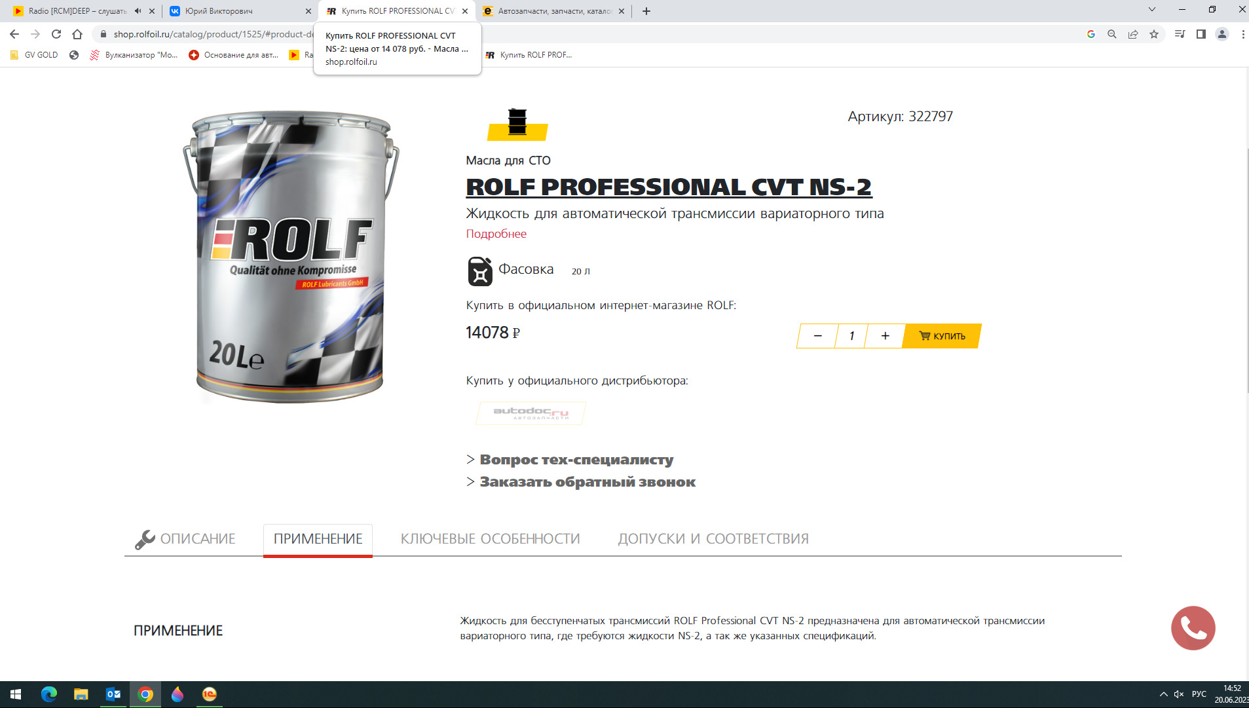Go forward to next page
The width and height of the screenshot is (1249, 708).
click(35, 34)
